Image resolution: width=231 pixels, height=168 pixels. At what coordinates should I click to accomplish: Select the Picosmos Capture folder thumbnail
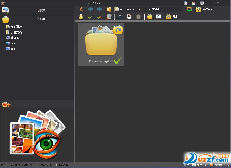pyautogui.click(x=101, y=45)
